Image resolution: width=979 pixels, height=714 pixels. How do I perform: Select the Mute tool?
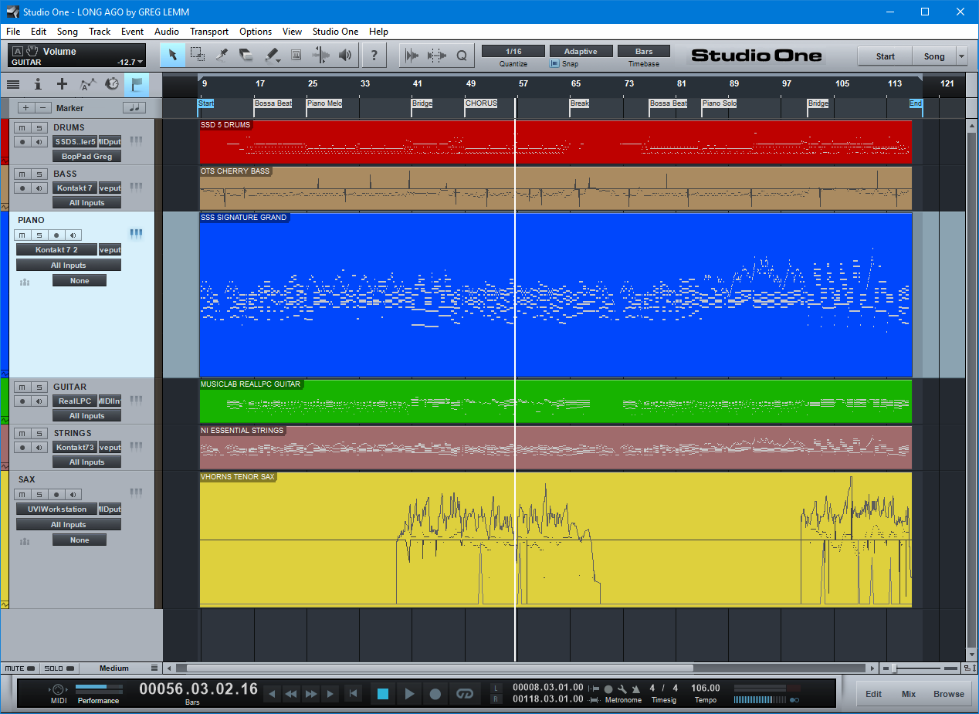296,55
